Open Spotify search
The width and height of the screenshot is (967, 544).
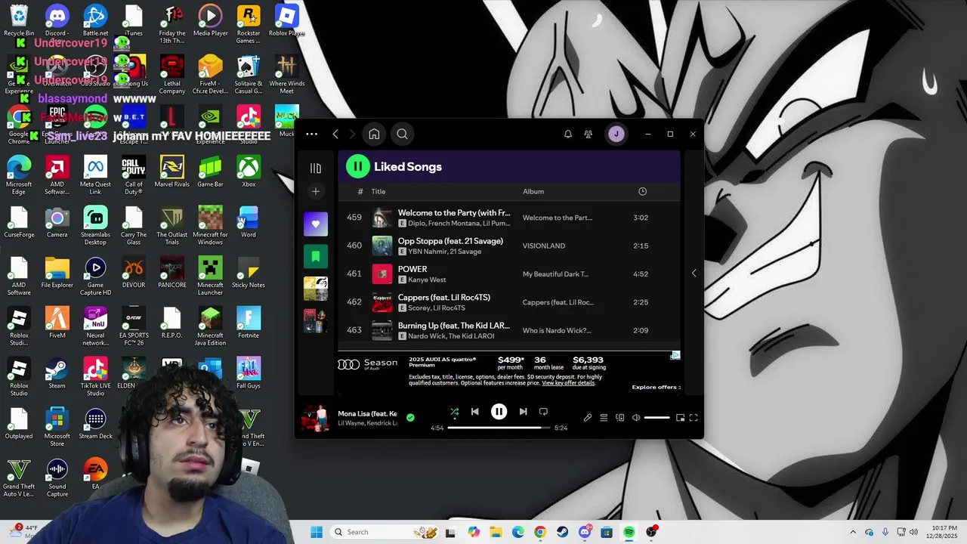[402, 134]
